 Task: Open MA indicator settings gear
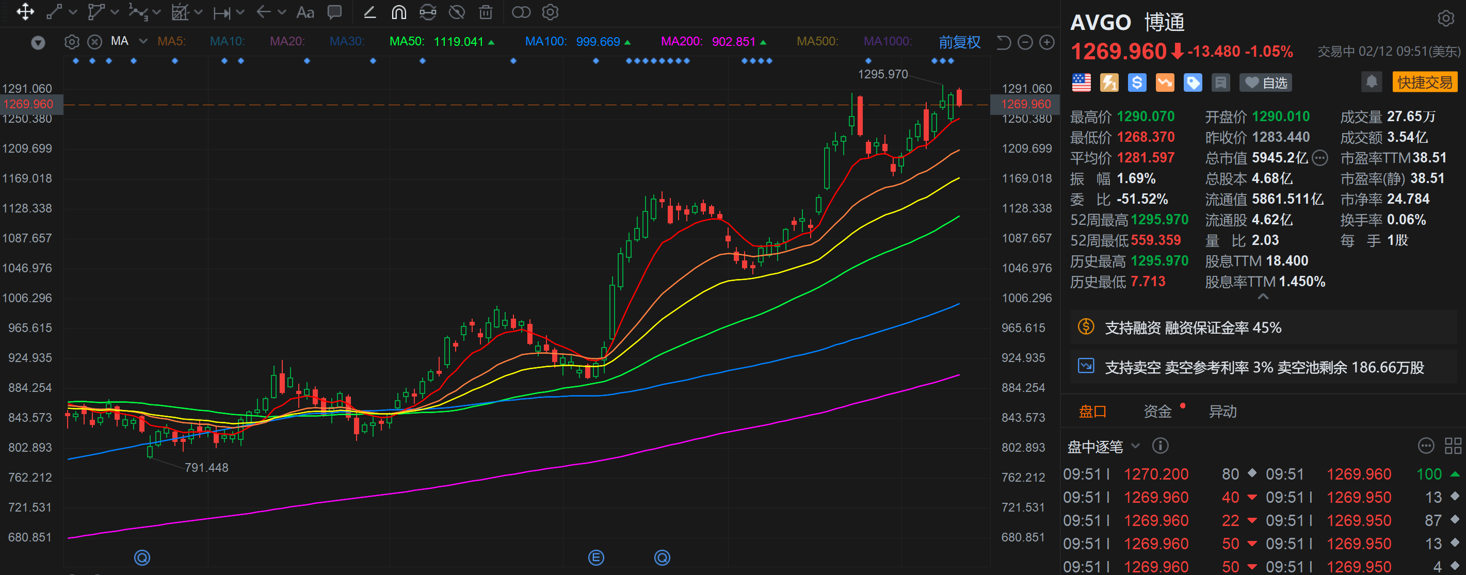(72, 42)
